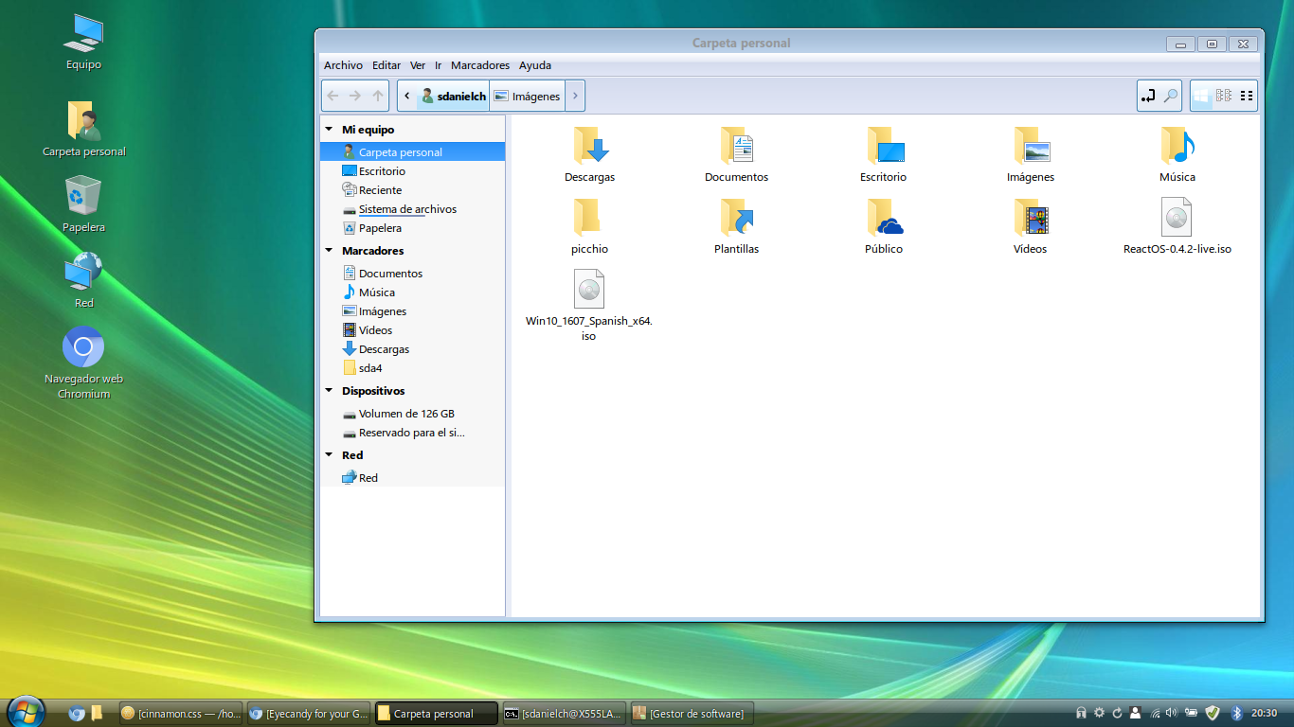
Task: Collapse the Mi equipo sidebar section
Action: [329, 130]
